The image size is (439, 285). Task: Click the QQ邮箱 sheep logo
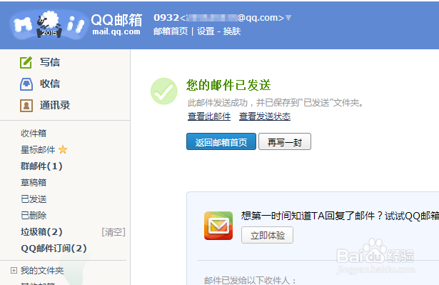tap(49, 25)
